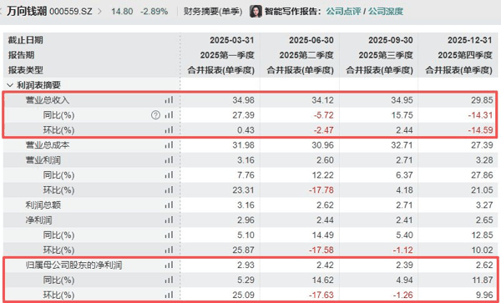Click the 报表类型 header label

point(26,70)
